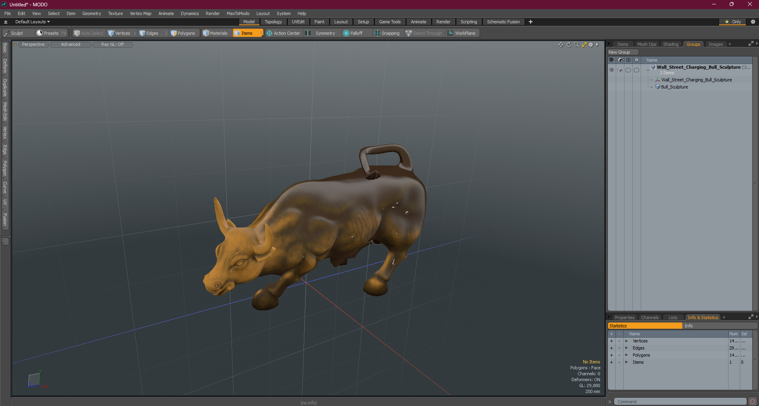Screen dimensions: 759x406
Task: Click the viewport rotate icon
Action: [x=569, y=45]
